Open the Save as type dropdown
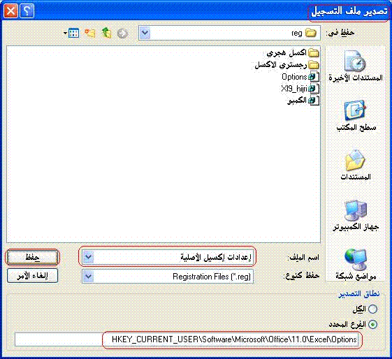The image size is (392, 359). (x=89, y=277)
